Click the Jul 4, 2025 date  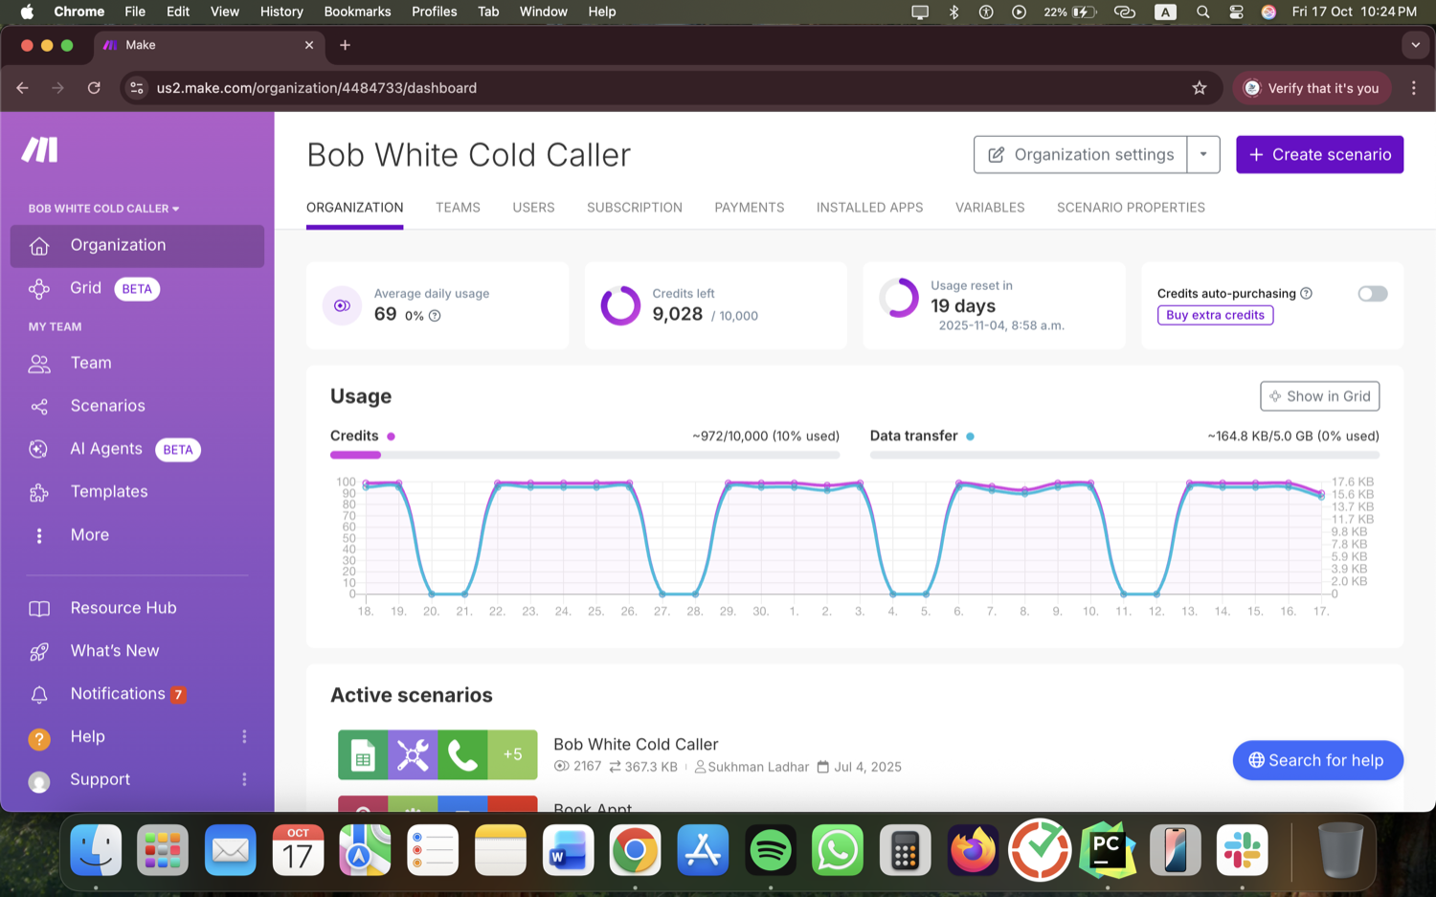pos(867,767)
